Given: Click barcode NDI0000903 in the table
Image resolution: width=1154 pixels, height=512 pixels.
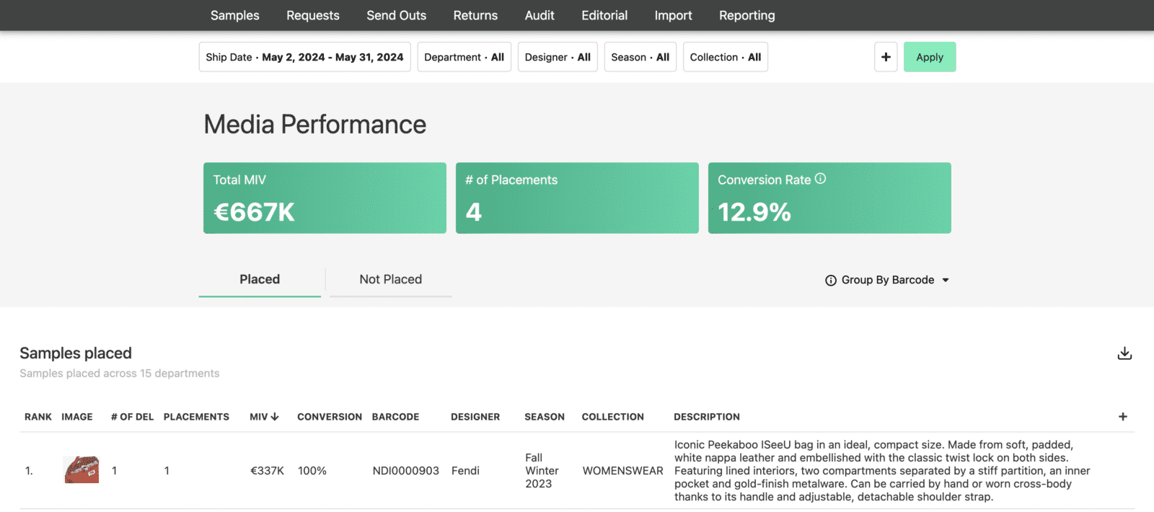Looking at the screenshot, I should click(x=405, y=471).
